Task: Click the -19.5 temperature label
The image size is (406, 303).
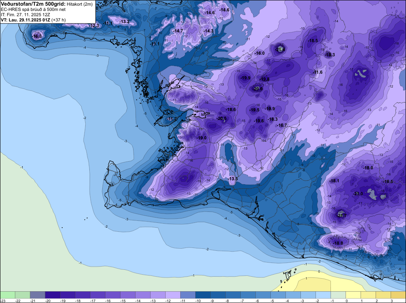Action: [x=254, y=110]
